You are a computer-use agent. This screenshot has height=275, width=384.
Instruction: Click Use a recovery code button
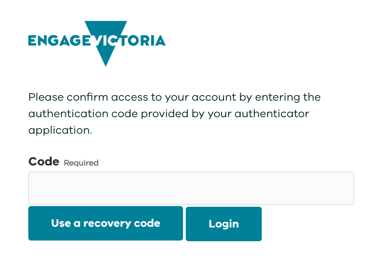point(105,223)
